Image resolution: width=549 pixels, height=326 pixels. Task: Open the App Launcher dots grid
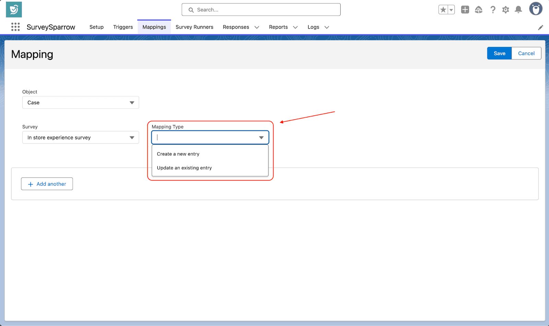coord(15,27)
